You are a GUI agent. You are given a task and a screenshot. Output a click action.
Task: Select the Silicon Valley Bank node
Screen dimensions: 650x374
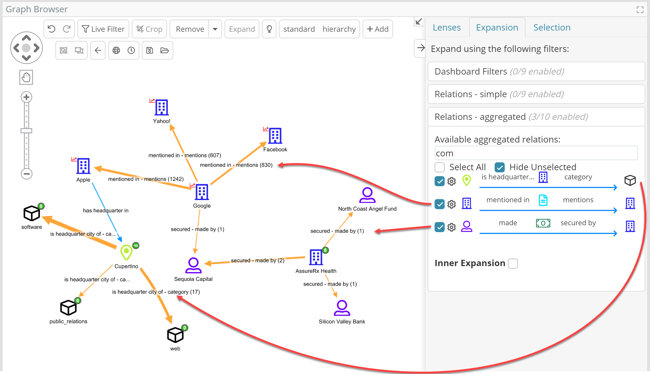tap(342, 308)
